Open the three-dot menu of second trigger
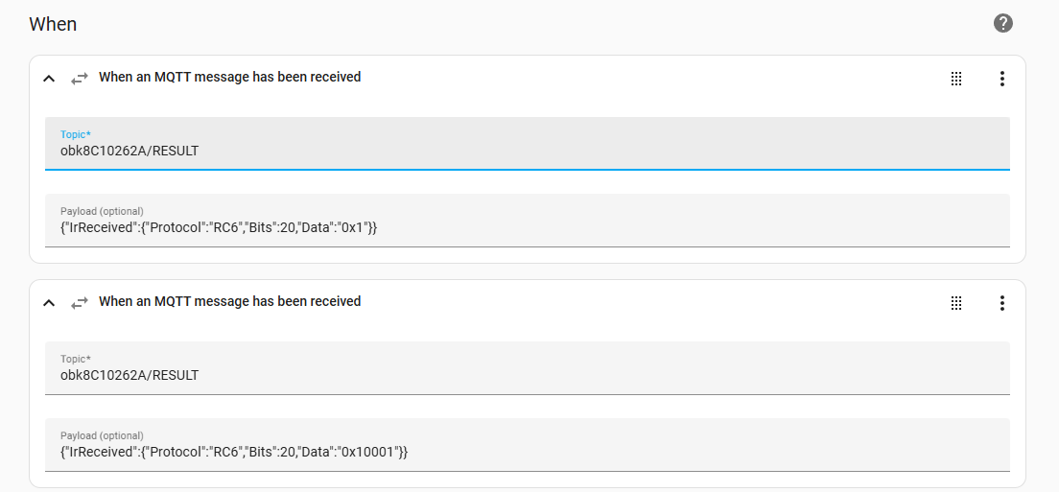 [1002, 303]
